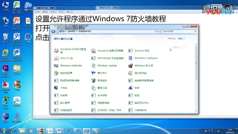Open 程序和功能 item

(x=137, y=73)
